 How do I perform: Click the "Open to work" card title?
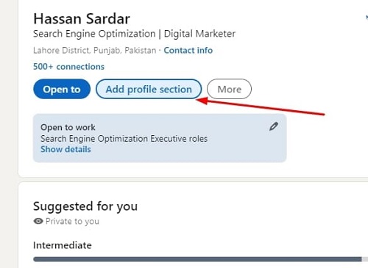[x=68, y=127]
